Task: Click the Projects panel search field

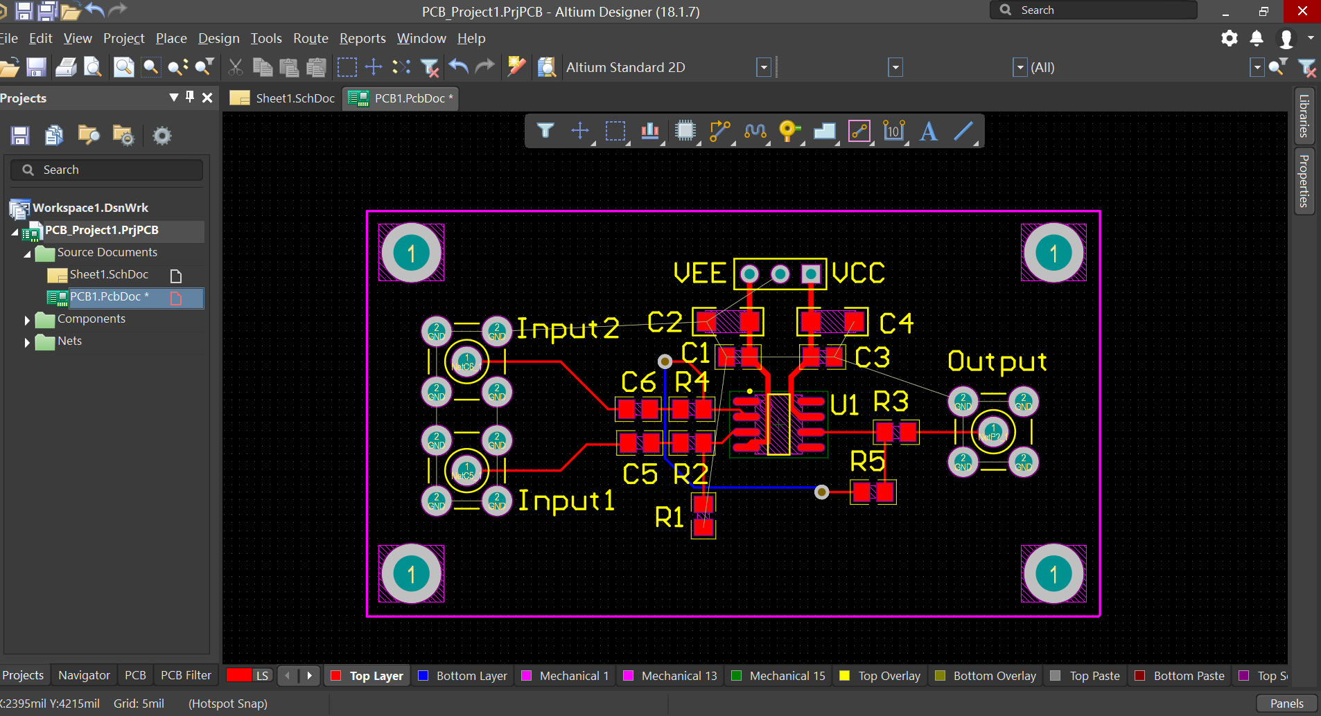Action: pos(107,170)
